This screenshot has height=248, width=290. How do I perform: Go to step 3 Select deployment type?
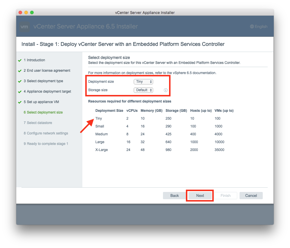pyautogui.click(x=43, y=81)
